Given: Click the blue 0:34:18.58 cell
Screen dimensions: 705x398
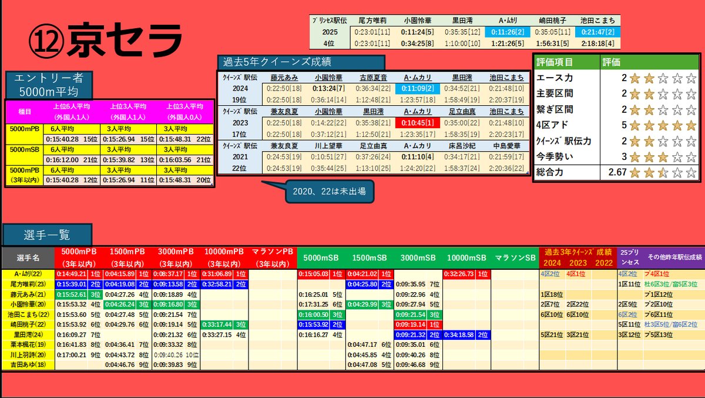Looking at the screenshot, I should [460, 335].
